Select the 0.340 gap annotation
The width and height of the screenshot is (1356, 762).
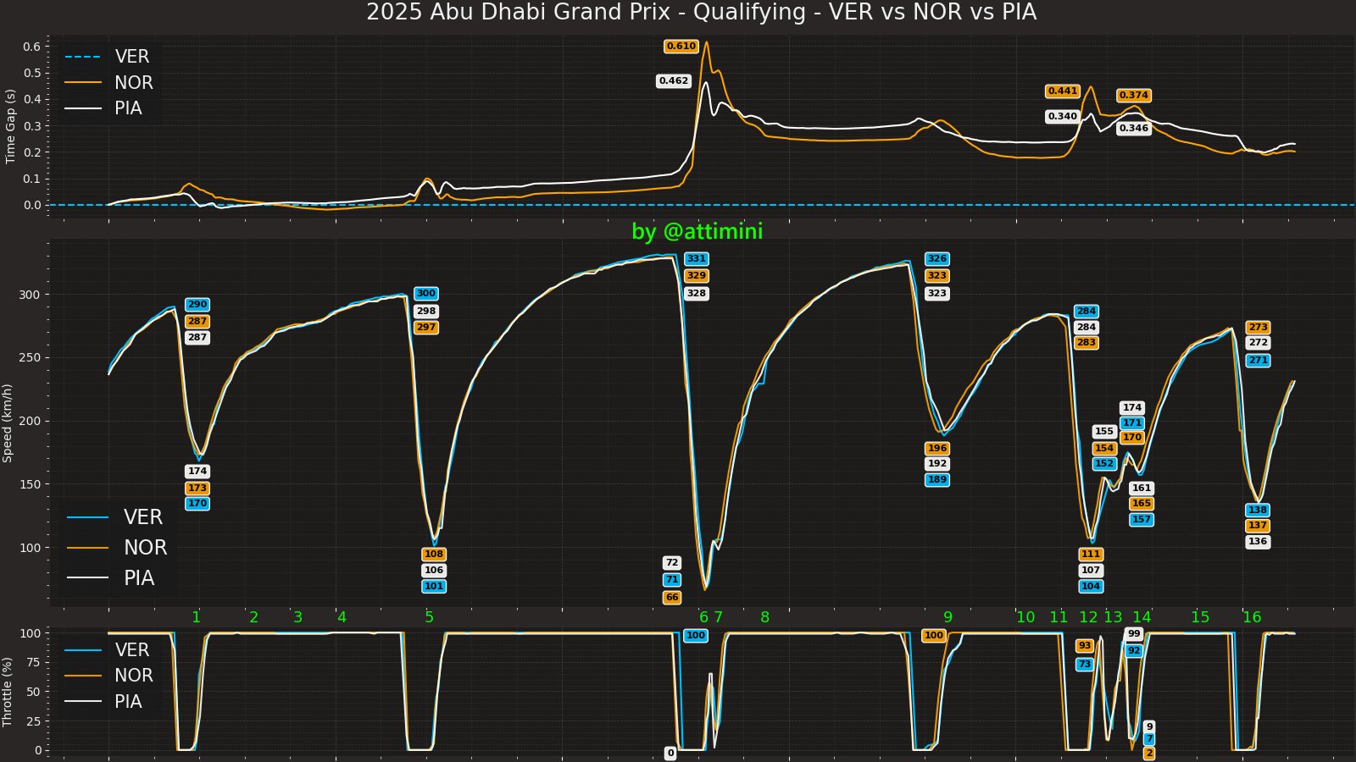(x=1063, y=117)
